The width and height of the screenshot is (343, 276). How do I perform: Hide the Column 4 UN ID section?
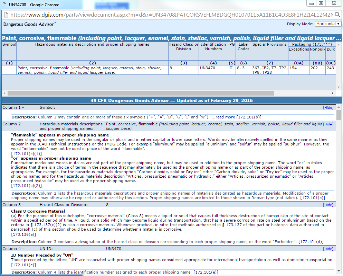(328, 249)
